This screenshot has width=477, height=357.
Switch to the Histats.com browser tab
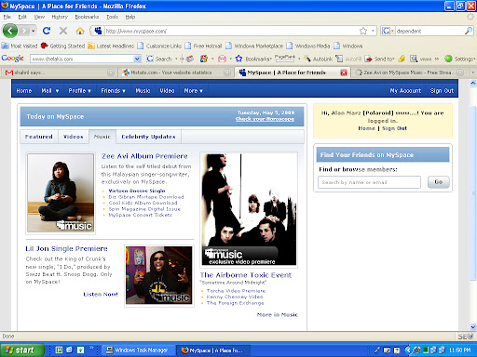click(x=175, y=73)
